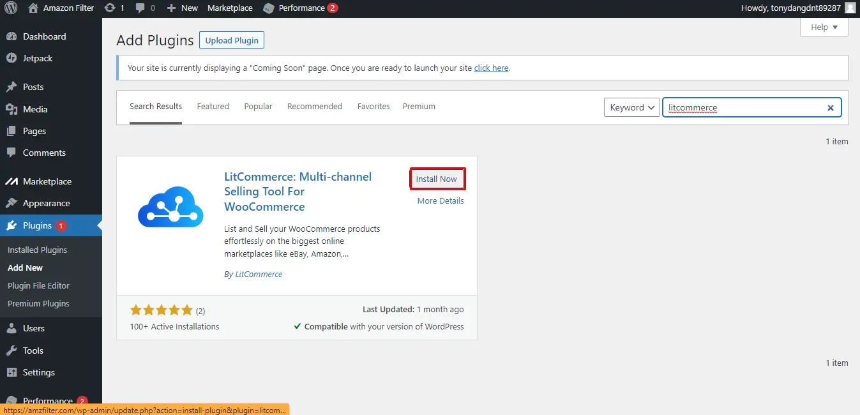Click the Amazon Filter site name
This screenshot has height=415, width=860.
[x=68, y=8]
